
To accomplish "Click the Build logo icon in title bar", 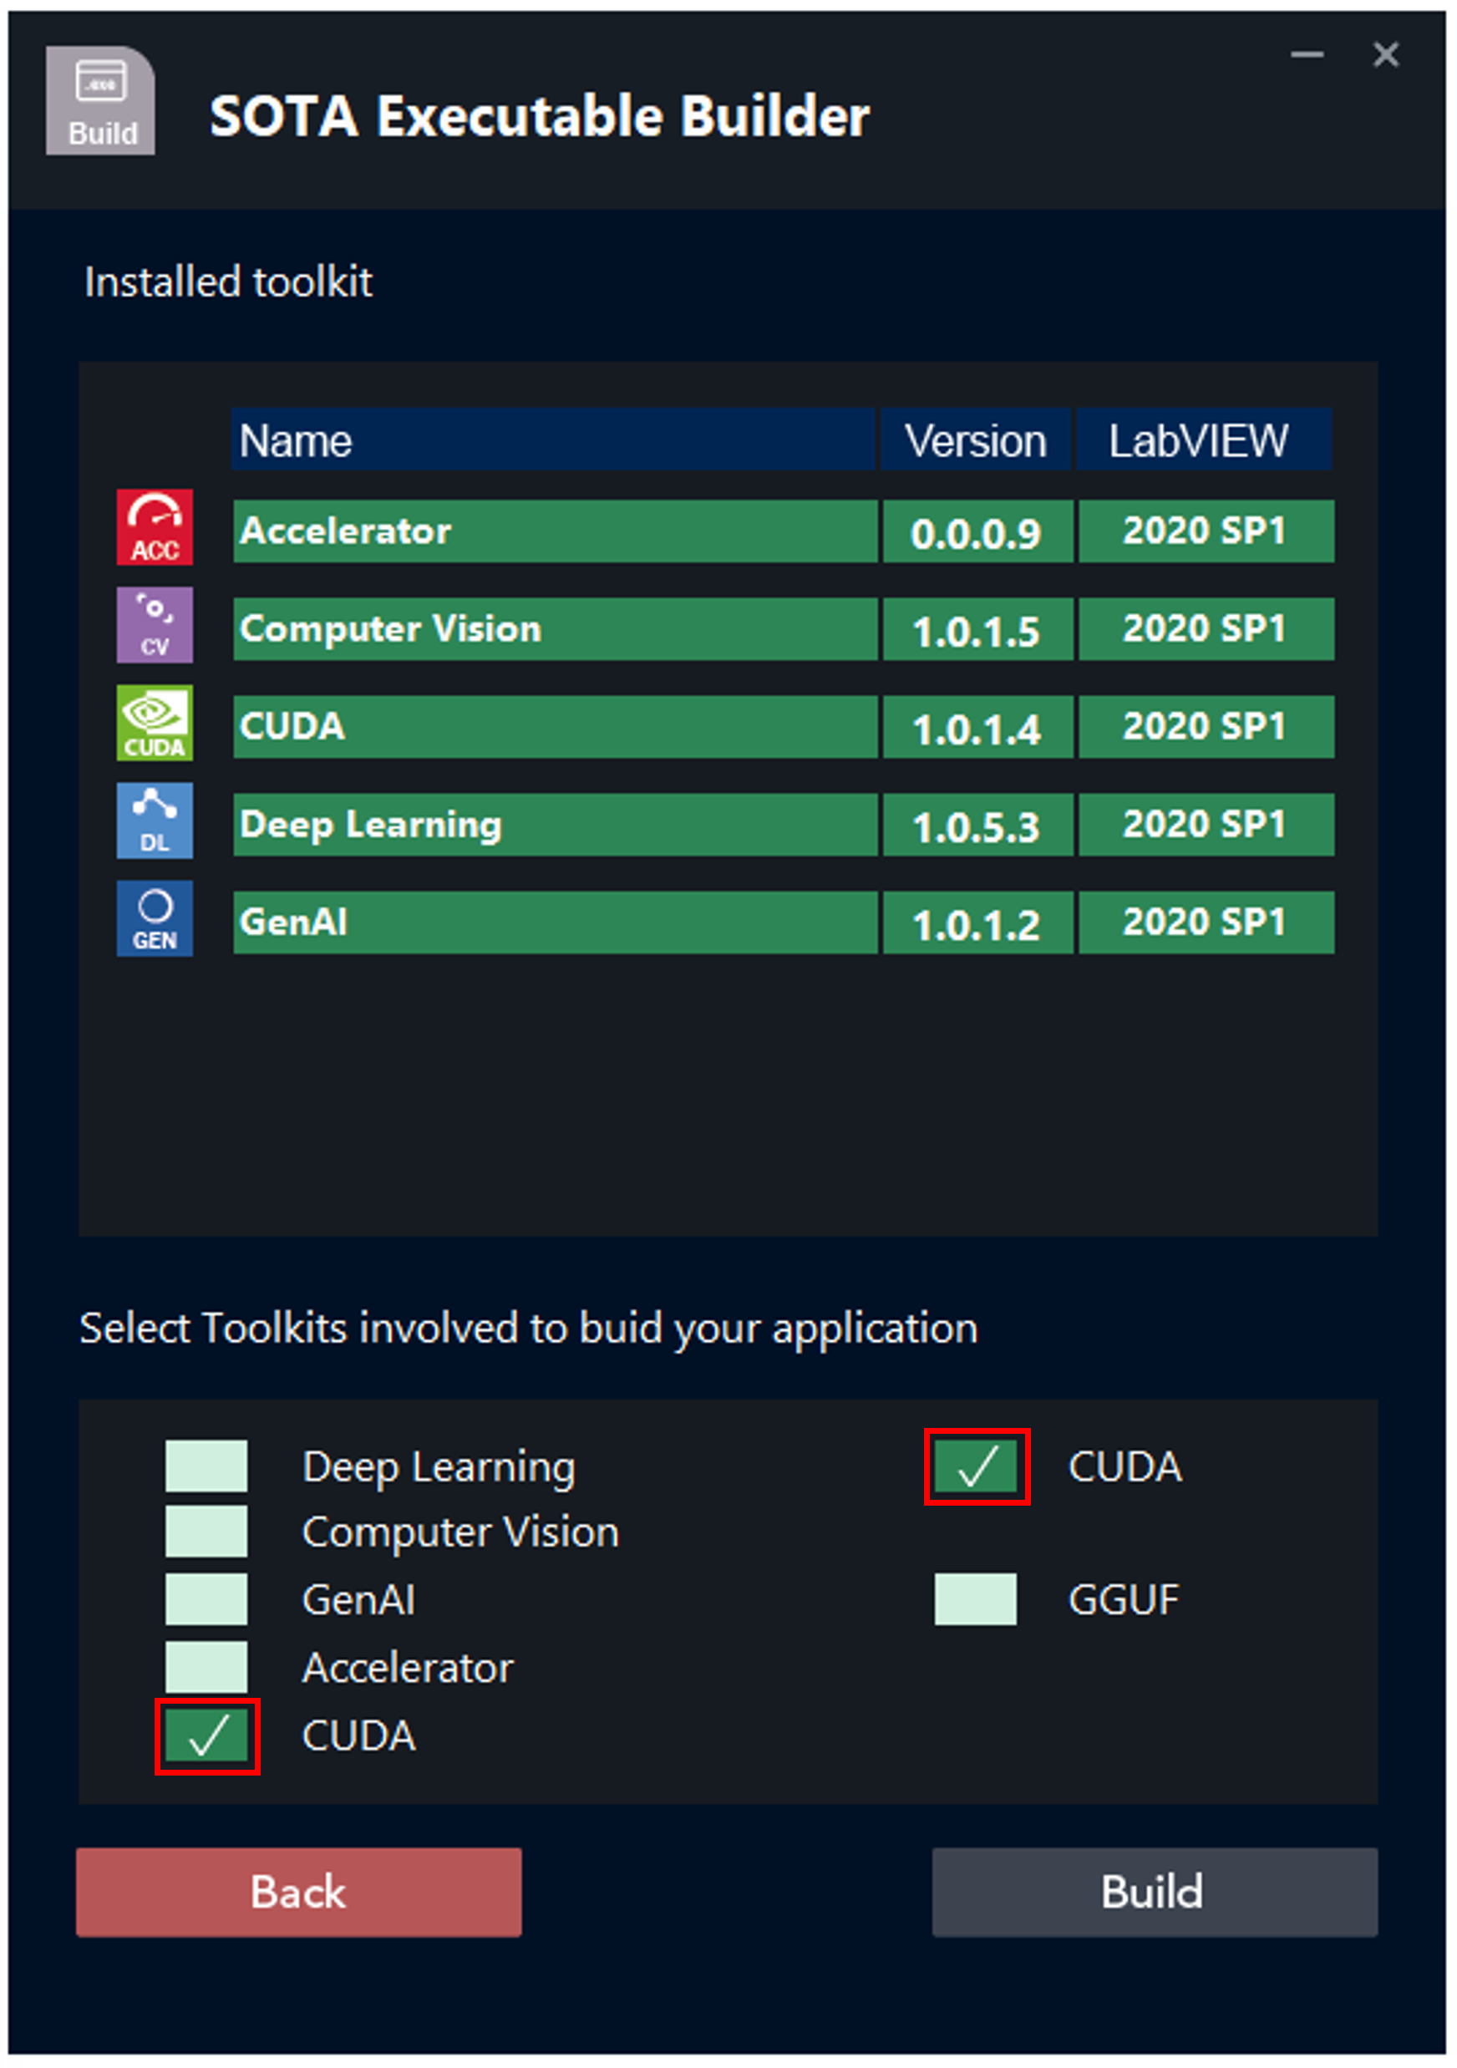I will click(x=101, y=101).
